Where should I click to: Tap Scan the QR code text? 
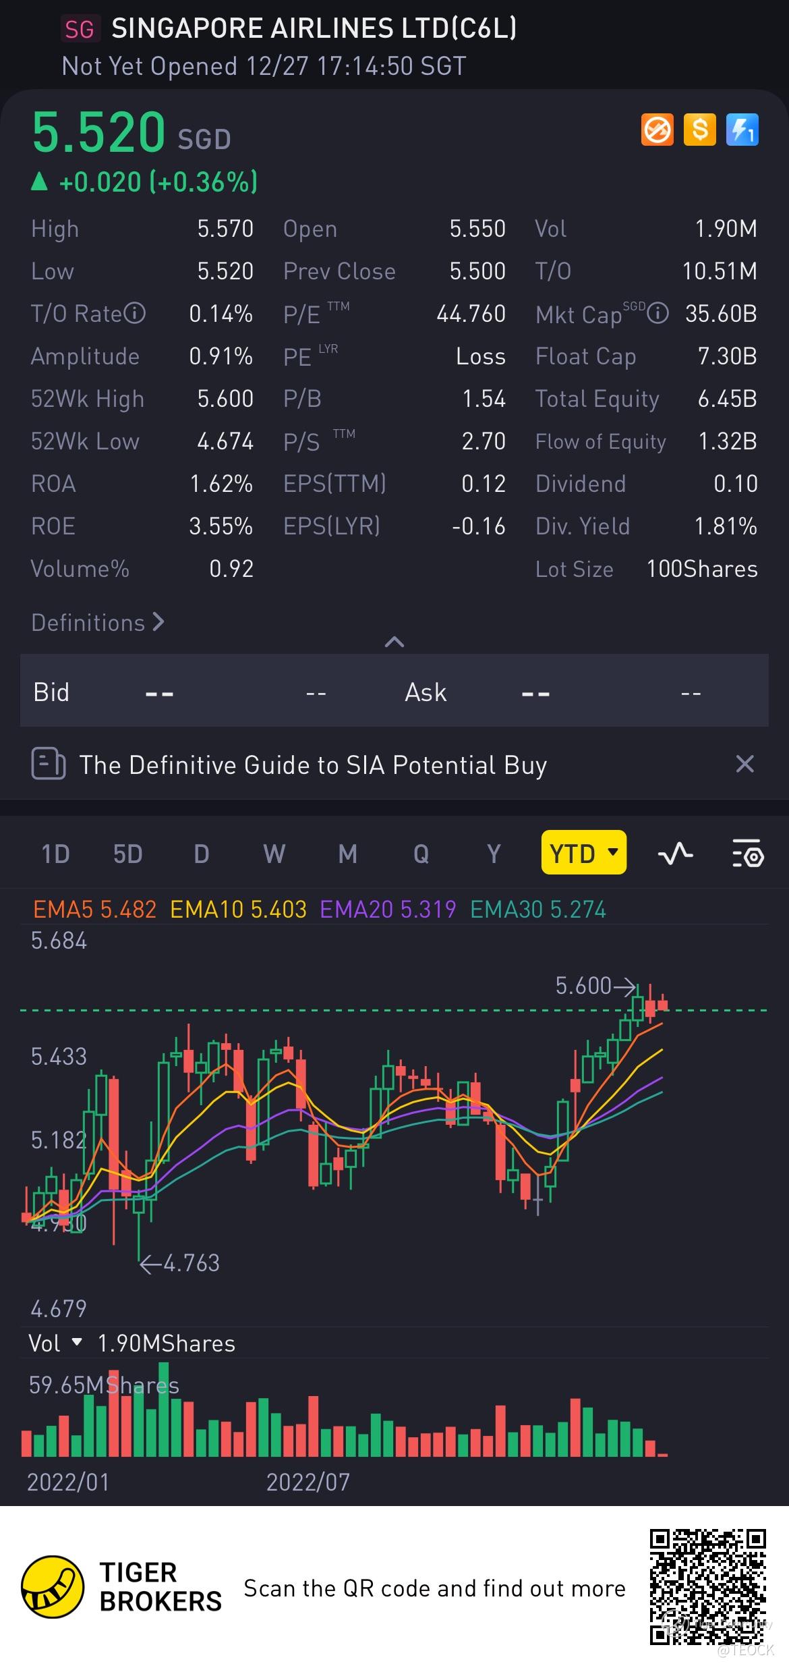[x=435, y=1588]
